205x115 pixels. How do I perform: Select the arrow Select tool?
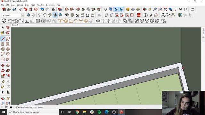3,27
